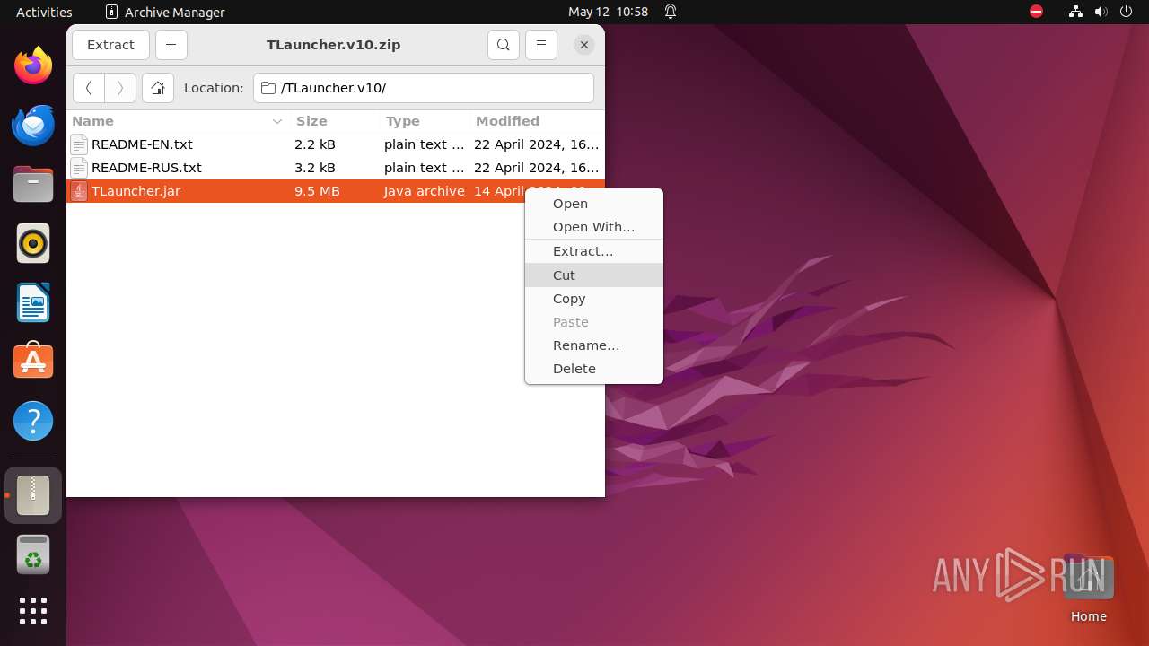Viewport: 1149px width, 646px height.
Task: Open the clock May 12 10:58 calendar
Action: pyautogui.click(x=608, y=12)
